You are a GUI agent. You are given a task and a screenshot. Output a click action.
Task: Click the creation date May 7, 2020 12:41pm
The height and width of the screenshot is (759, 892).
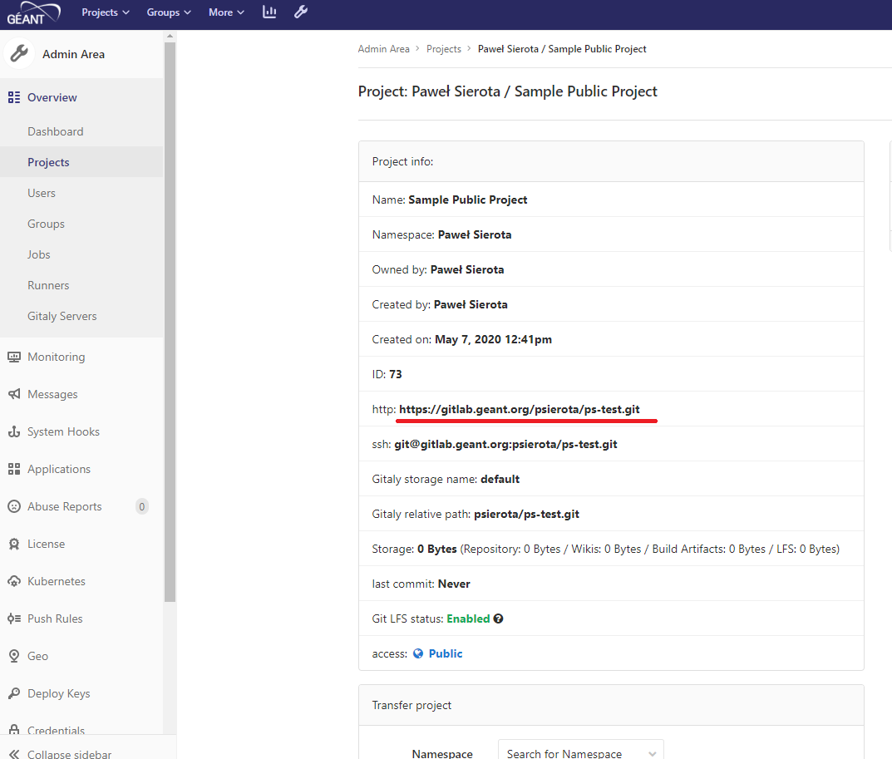tap(493, 340)
